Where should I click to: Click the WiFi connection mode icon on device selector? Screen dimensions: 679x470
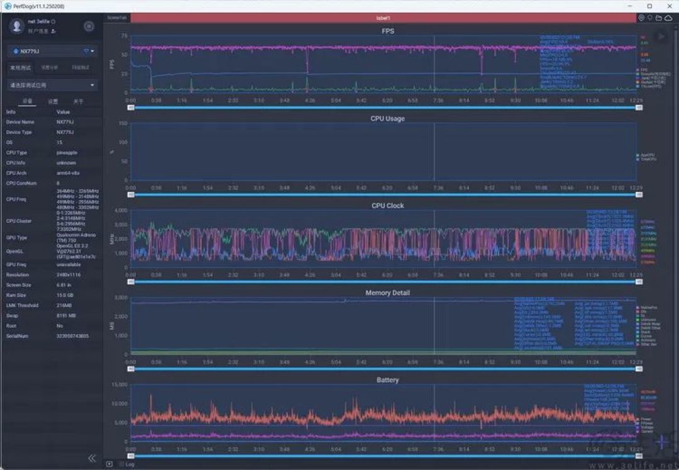(86, 51)
